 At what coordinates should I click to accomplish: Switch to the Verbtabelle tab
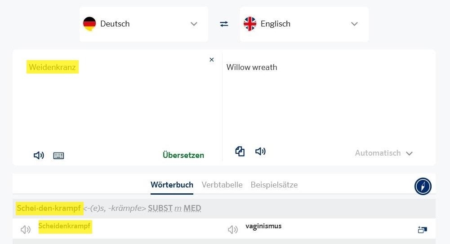click(222, 185)
